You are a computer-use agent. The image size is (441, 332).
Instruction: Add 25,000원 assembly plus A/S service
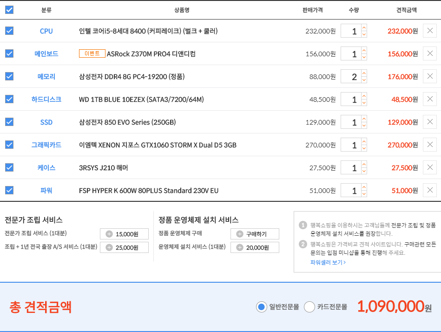[125, 247]
